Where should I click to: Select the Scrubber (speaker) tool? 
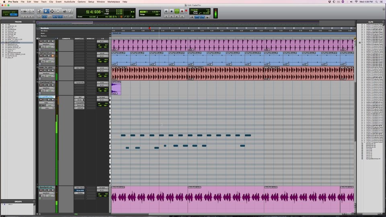[x=64, y=11]
